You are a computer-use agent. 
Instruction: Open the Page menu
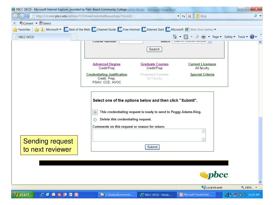click(217, 37)
